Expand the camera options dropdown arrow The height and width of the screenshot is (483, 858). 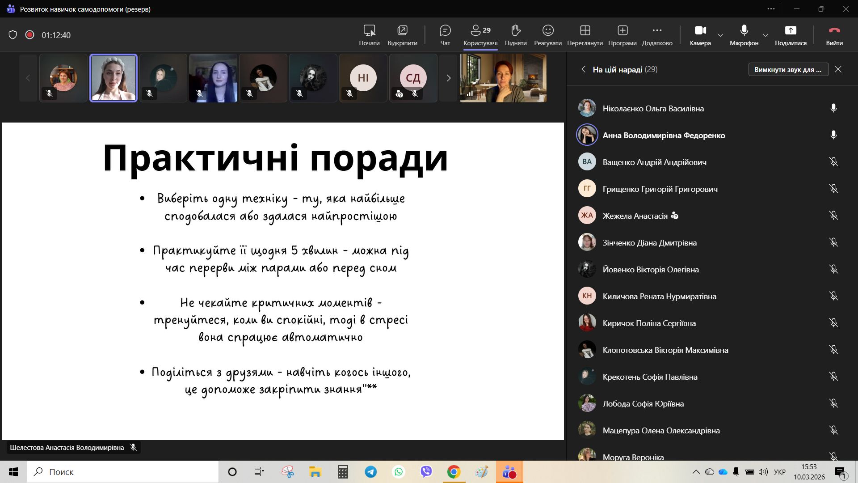(720, 35)
